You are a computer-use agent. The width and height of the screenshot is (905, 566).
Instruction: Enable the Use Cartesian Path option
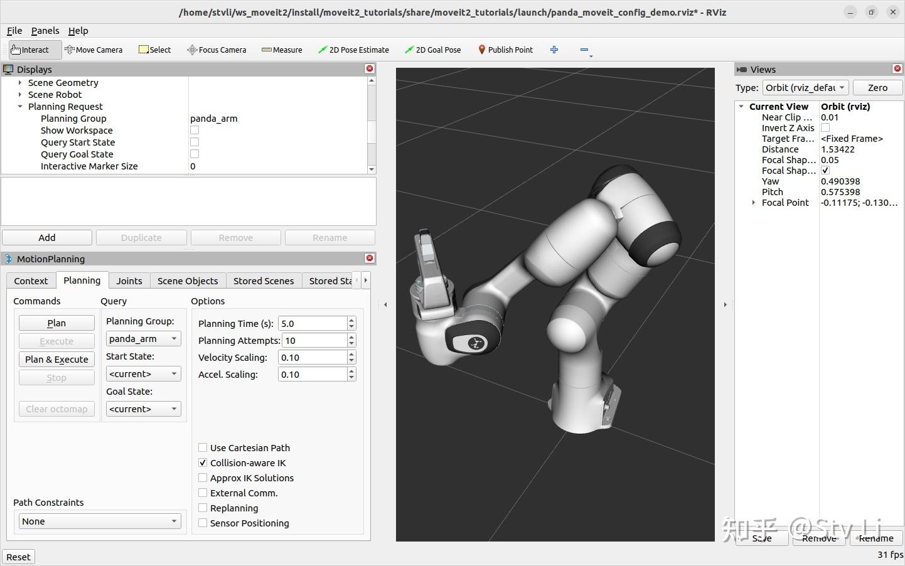[x=203, y=447]
